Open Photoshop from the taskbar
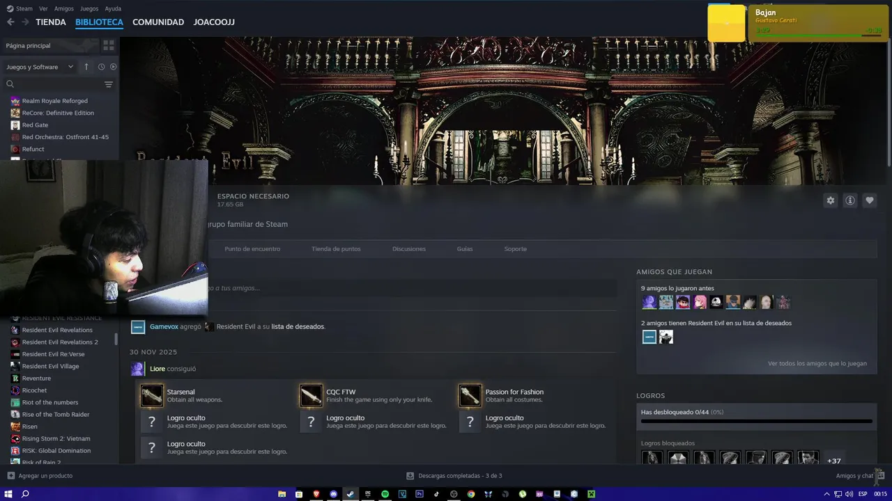 point(420,494)
